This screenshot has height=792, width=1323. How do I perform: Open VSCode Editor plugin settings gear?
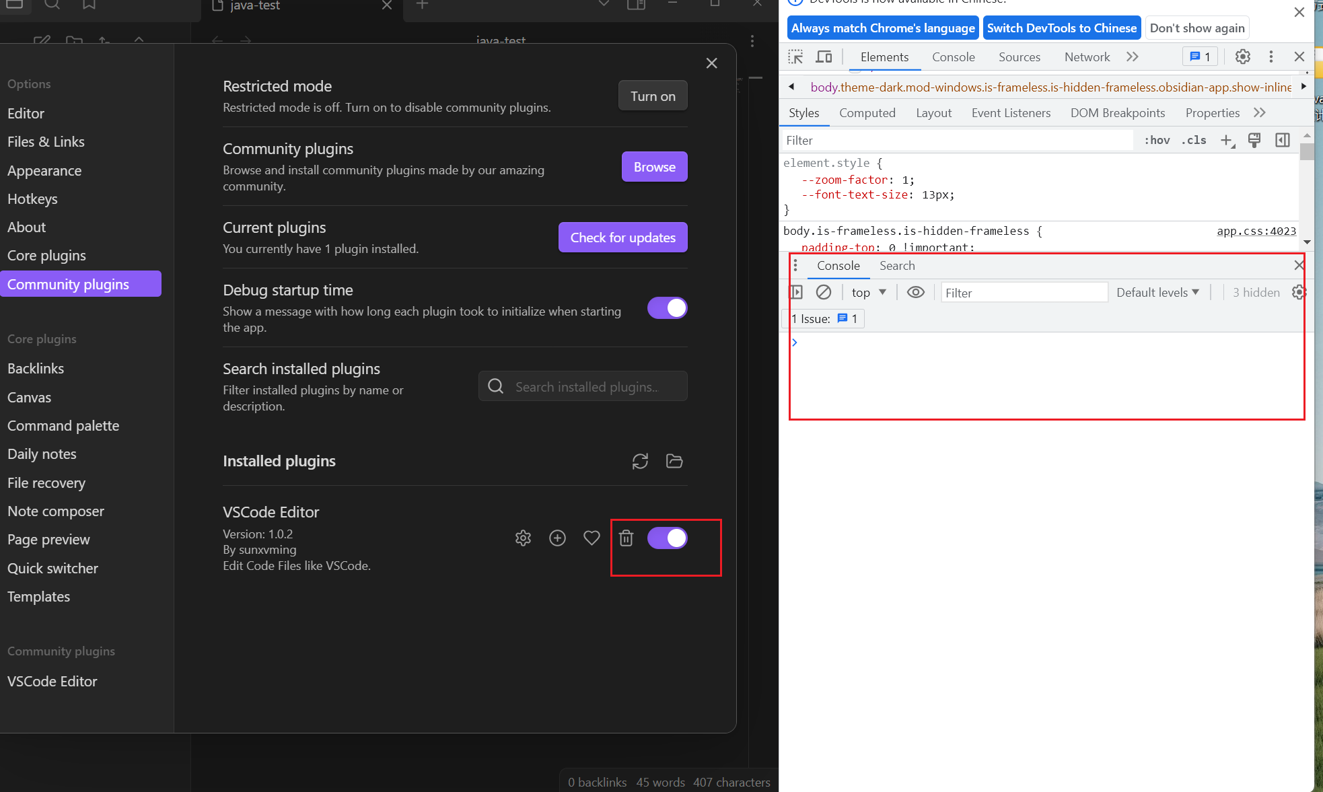pyautogui.click(x=523, y=538)
